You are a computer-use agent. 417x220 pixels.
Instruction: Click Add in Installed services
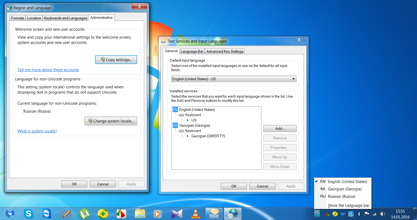click(280, 129)
